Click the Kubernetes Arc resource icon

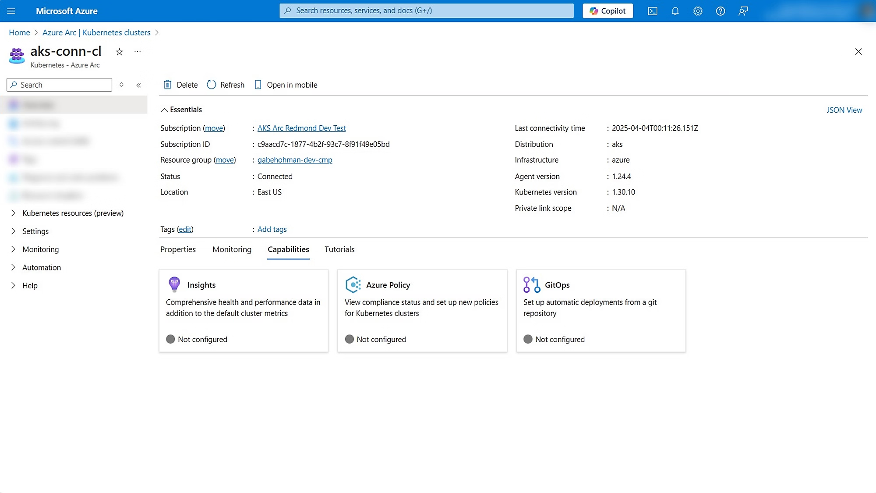pos(17,56)
